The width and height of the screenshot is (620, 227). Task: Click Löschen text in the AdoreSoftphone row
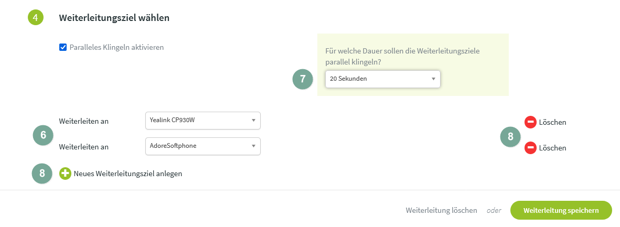[x=552, y=148]
